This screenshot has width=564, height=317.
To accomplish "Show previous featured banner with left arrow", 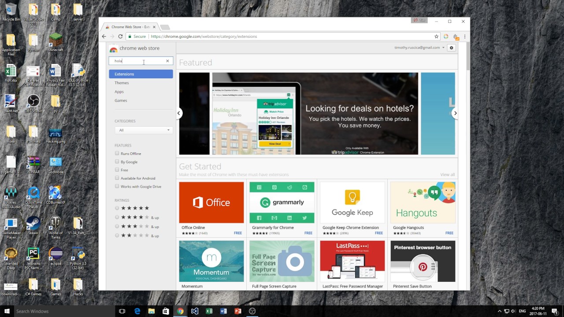I will (x=178, y=113).
